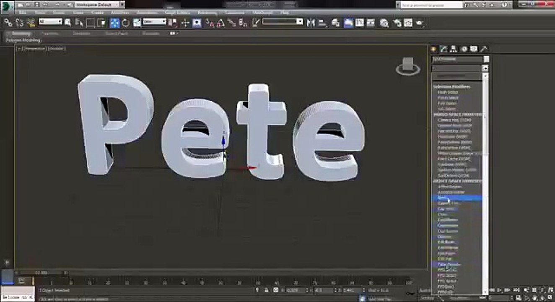Toggle Window/Crossing selection mode
The image size is (555, 302).
[x=101, y=23]
